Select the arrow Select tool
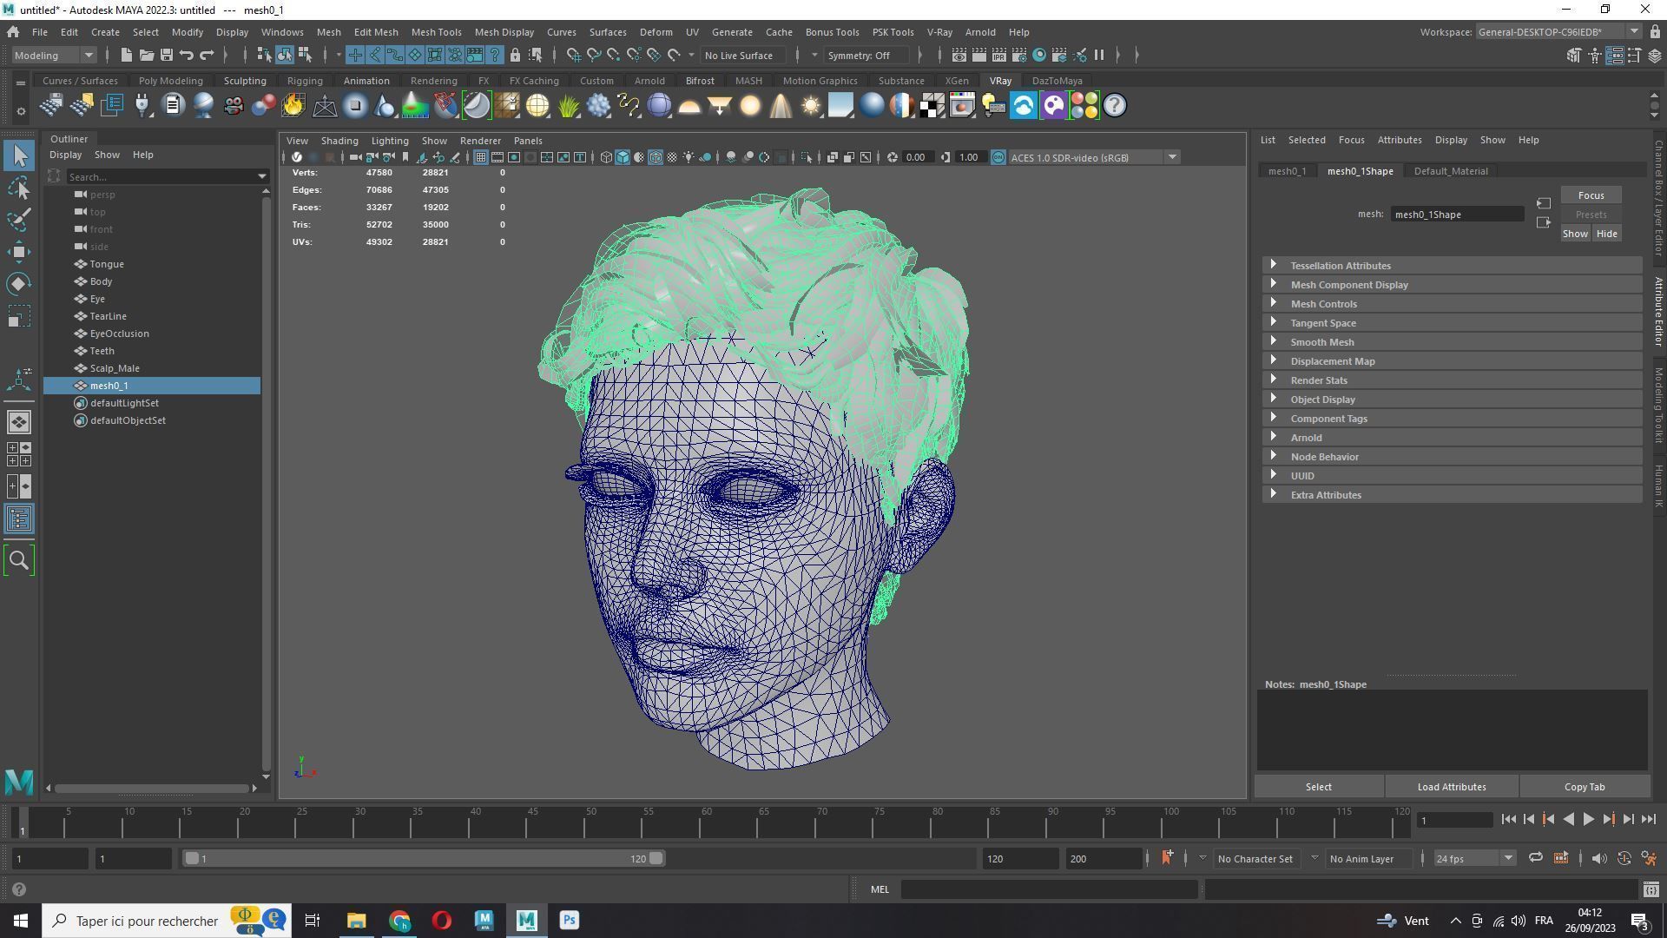The height and width of the screenshot is (938, 1667). coord(19,156)
